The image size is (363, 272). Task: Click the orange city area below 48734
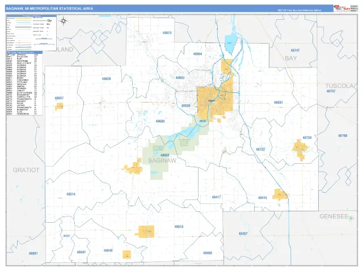(301, 150)
